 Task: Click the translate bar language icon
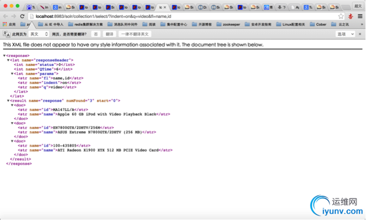[x=6, y=34]
